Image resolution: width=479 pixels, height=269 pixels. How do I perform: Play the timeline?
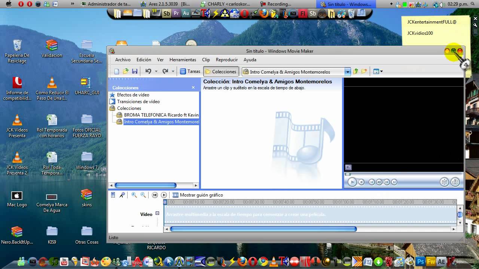(x=164, y=195)
